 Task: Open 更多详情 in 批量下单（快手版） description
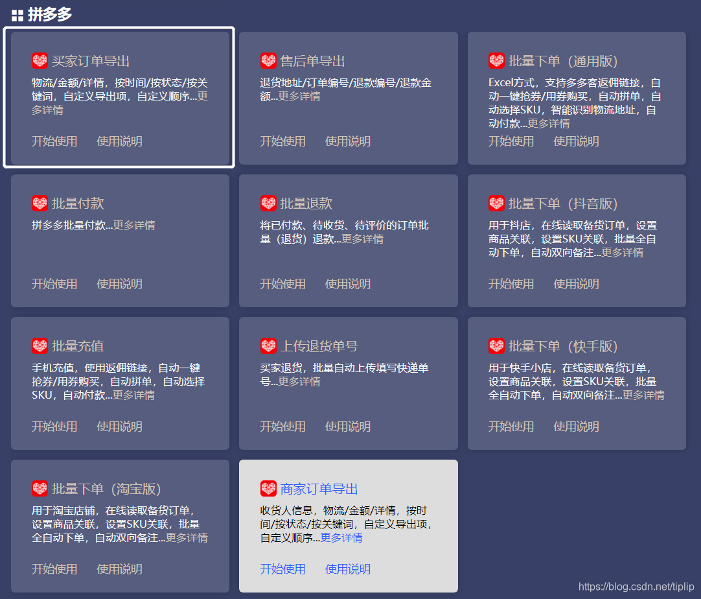(643, 395)
